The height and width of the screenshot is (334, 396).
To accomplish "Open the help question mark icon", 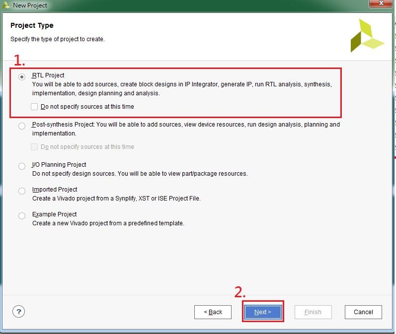I will tap(19, 312).
